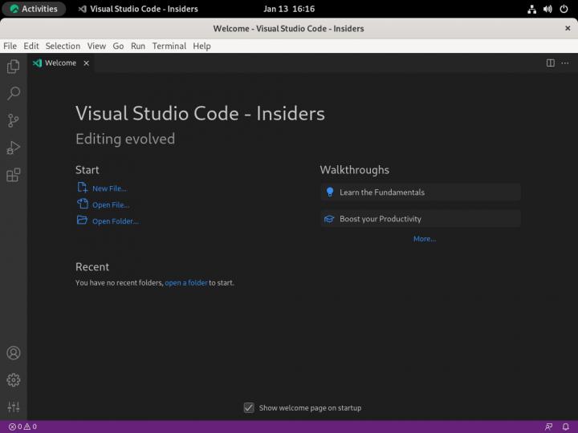Click the sliders icon below the gear
This screenshot has width=578, height=433.
(14, 407)
